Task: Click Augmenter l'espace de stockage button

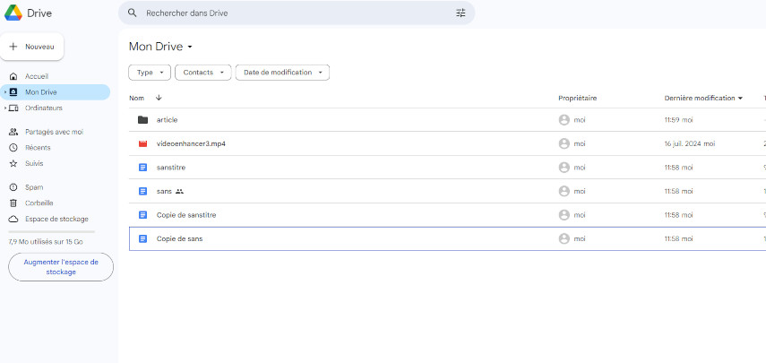Action: pyautogui.click(x=61, y=267)
